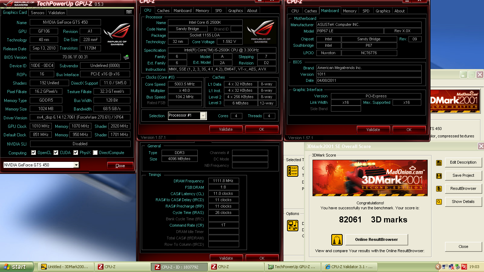Open Mainboard tab in middle CPU-Z window
This screenshot has height=272, width=484.
182,11
